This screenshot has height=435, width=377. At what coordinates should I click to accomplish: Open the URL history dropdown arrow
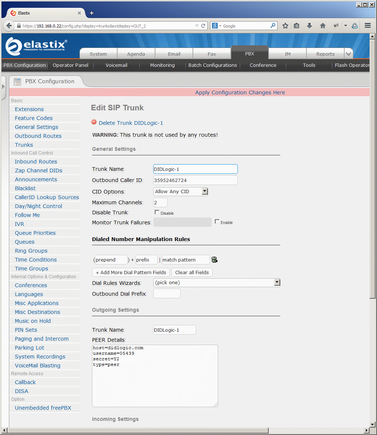click(x=197, y=26)
